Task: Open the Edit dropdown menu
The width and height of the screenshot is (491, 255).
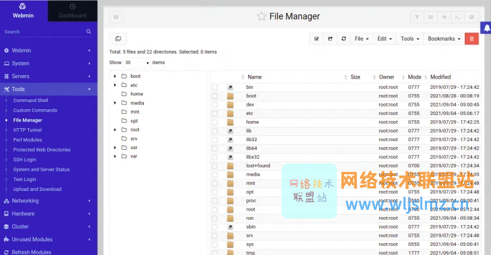Action: [x=384, y=39]
